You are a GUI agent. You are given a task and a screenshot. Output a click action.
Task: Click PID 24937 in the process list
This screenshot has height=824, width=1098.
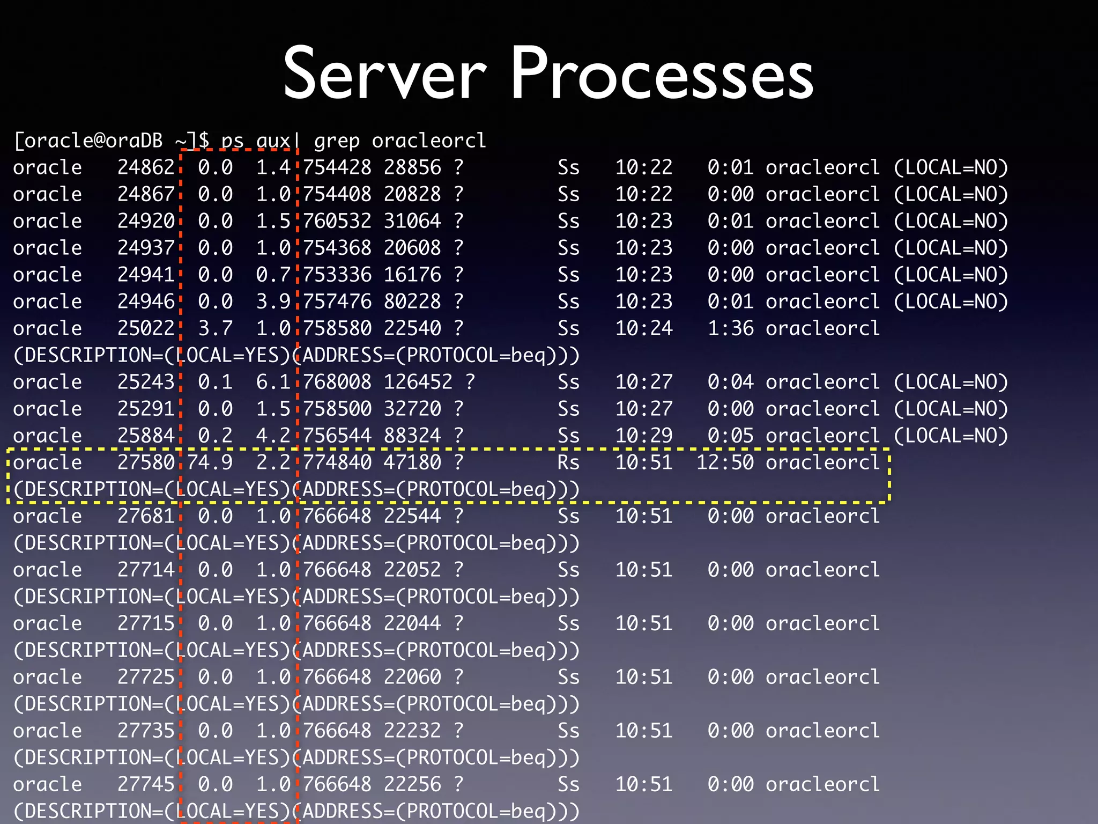(x=146, y=248)
